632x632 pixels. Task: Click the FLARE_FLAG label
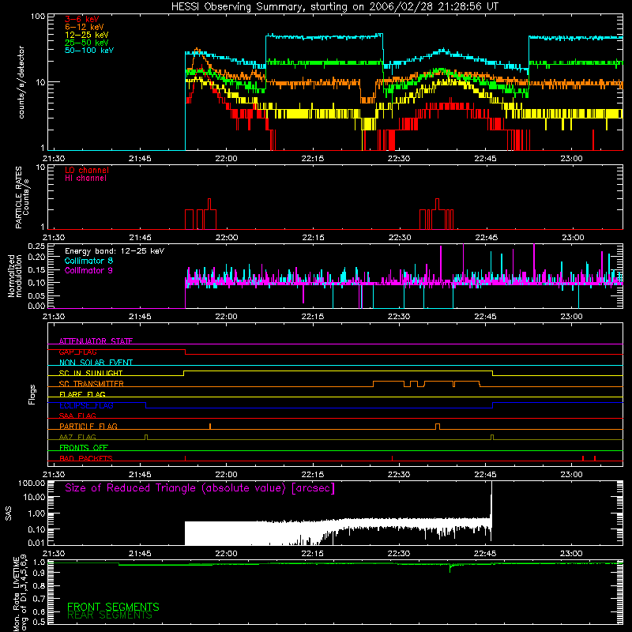point(82,394)
